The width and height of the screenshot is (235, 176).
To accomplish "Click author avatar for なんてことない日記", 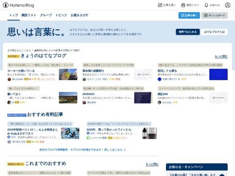I will pos(84,79).
